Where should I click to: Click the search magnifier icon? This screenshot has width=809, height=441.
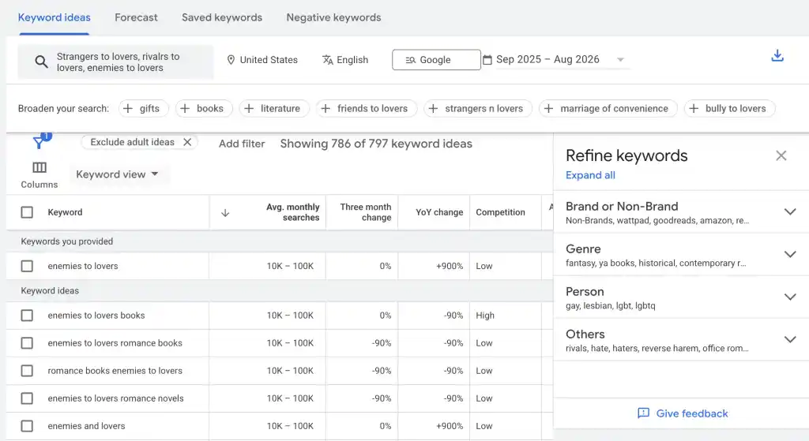coord(41,62)
